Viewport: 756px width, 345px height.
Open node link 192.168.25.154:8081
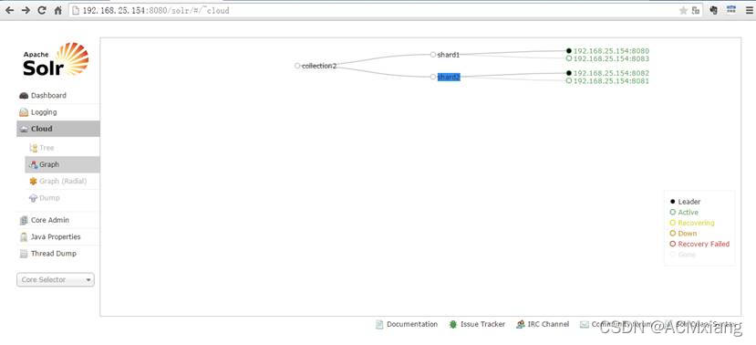pyautogui.click(x=611, y=81)
